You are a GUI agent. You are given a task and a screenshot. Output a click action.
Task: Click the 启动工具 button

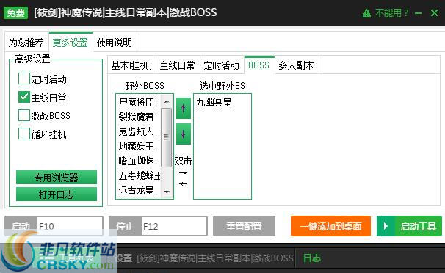click(x=409, y=226)
